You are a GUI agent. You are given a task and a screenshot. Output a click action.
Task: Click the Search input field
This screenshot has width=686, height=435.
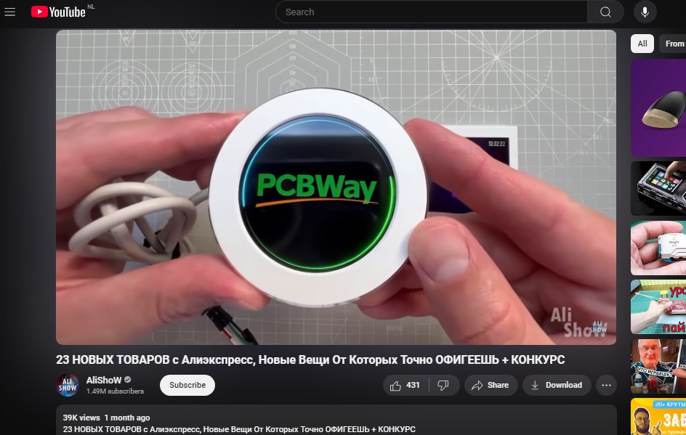pos(432,12)
